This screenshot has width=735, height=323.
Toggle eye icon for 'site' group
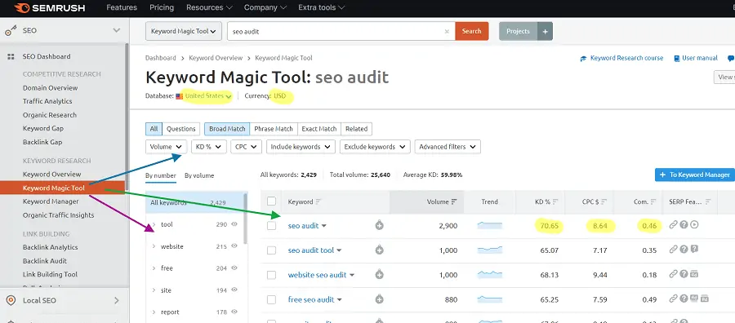coord(235,290)
